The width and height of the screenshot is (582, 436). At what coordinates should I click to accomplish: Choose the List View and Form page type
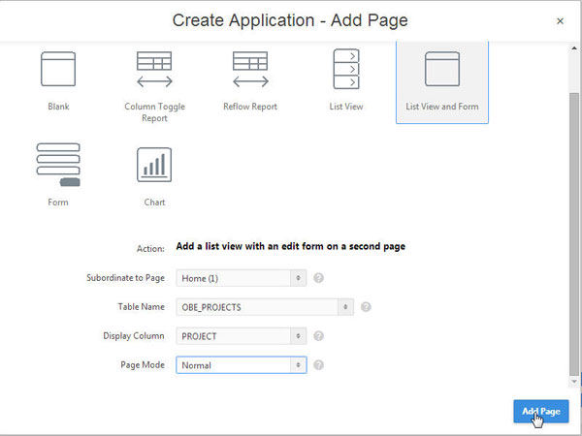(x=442, y=81)
